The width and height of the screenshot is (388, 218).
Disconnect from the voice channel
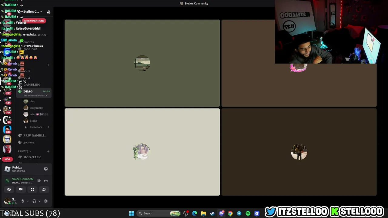tap(46, 181)
